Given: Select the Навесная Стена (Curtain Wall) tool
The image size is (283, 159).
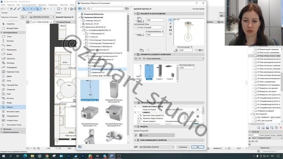Looking at the screenshot, I should (x=13, y=72).
